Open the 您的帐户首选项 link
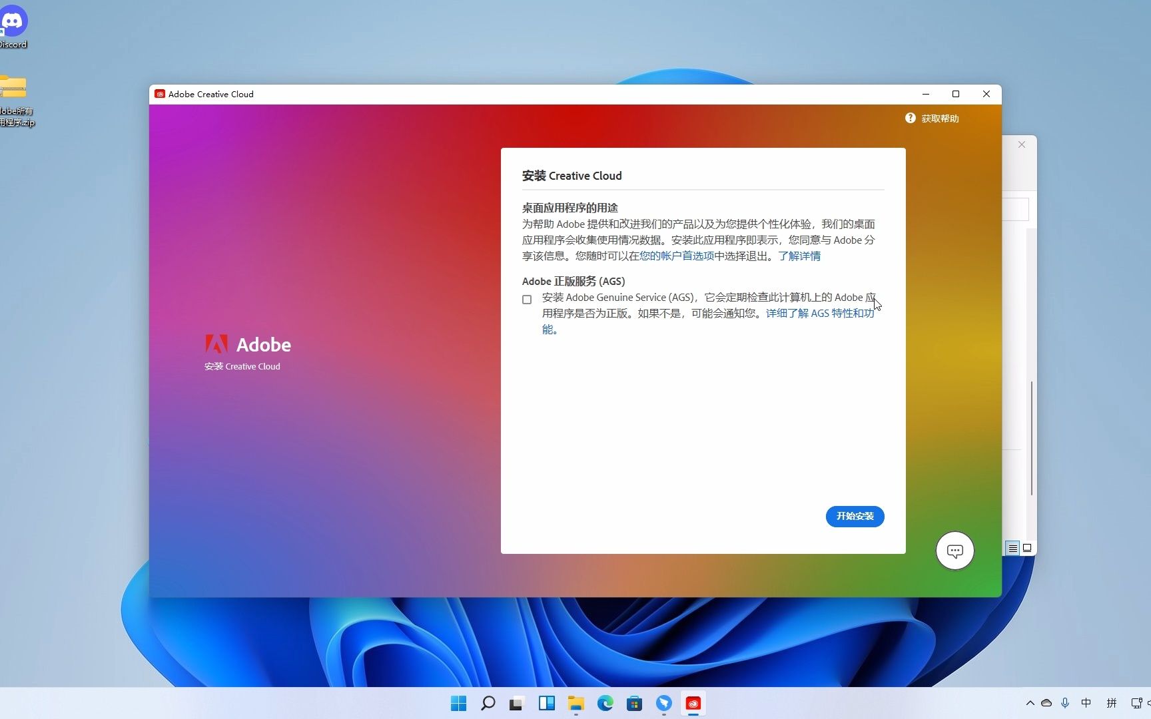The width and height of the screenshot is (1151, 719). pos(677,256)
